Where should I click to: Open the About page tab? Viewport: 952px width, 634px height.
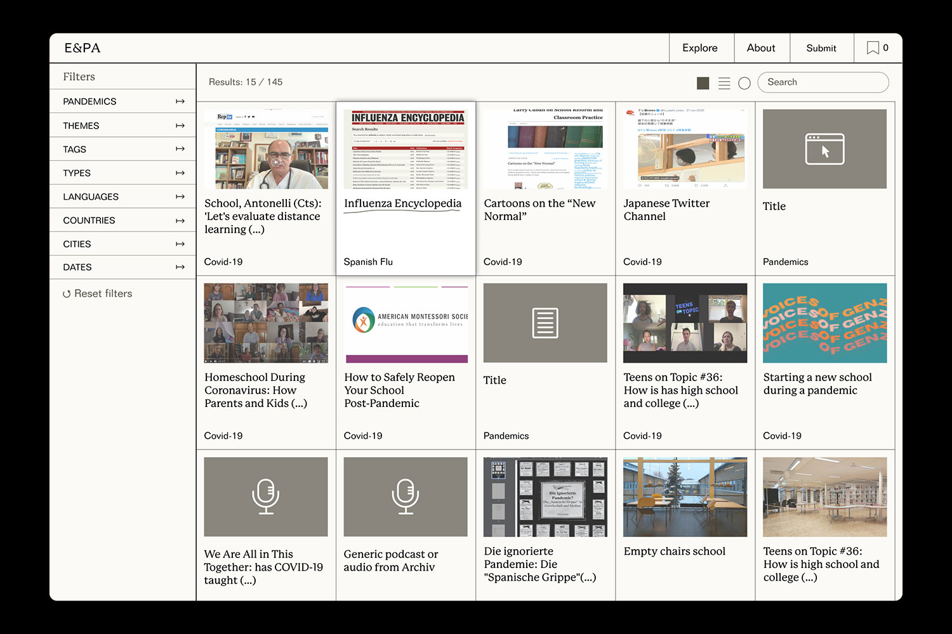pos(760,48)
